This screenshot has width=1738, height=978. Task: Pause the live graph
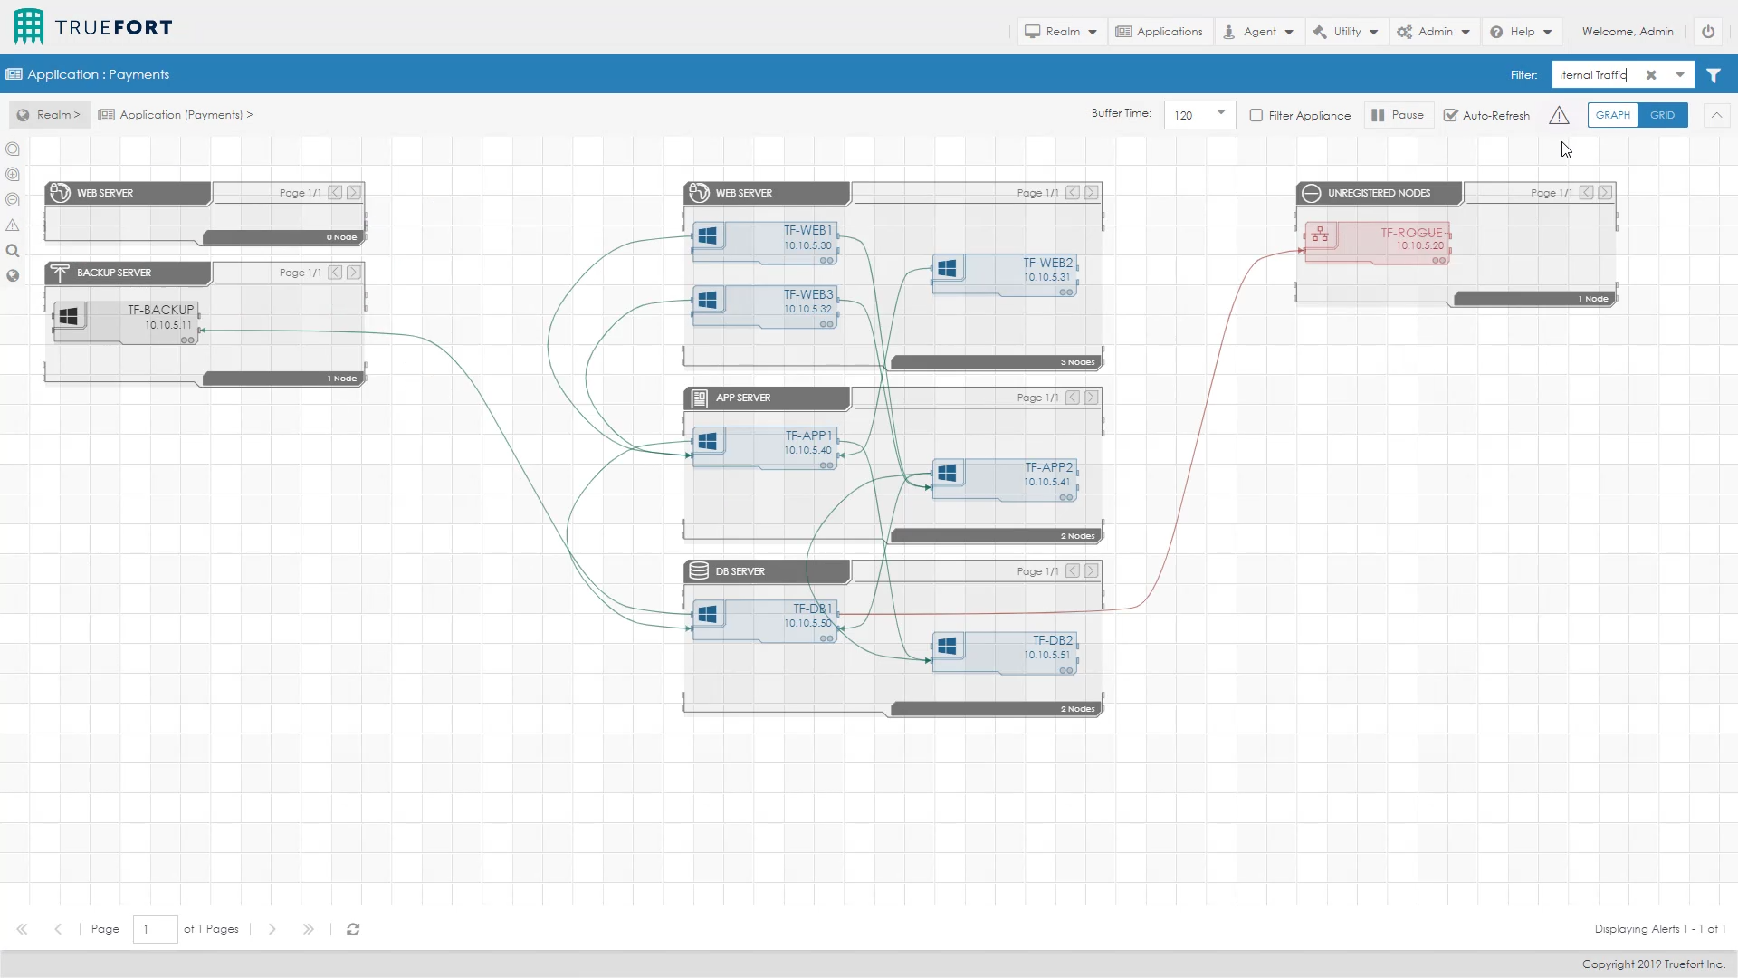pos(1399,115)
